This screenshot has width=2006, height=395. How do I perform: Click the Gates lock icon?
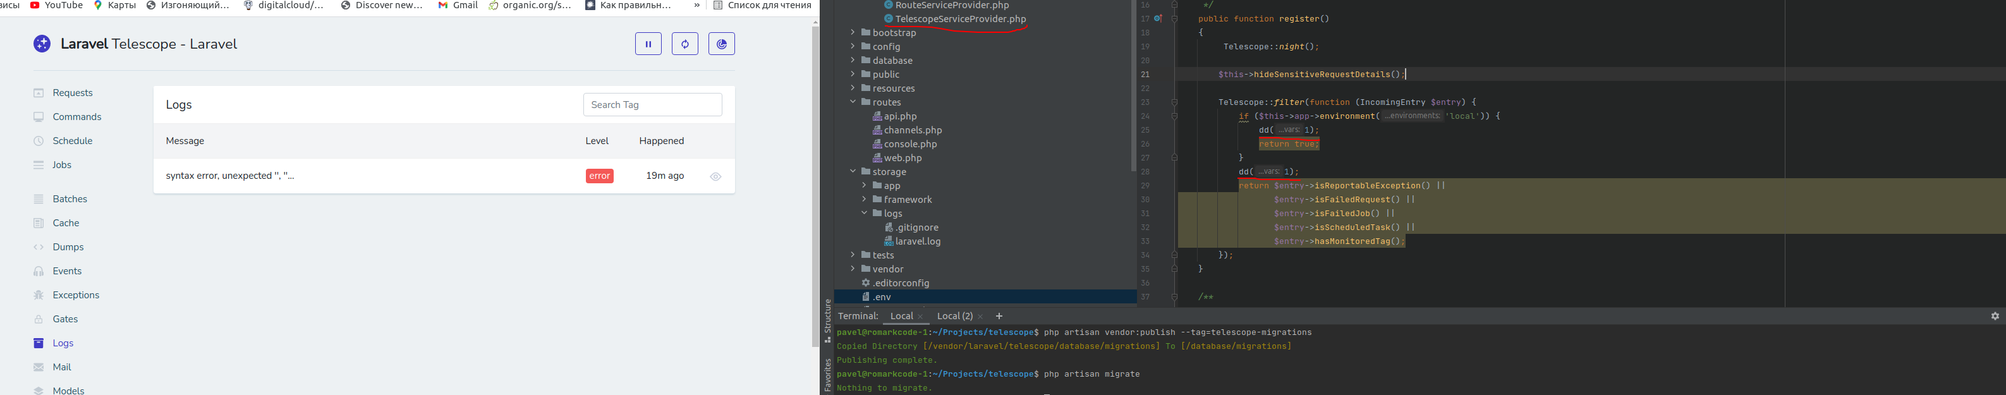click(38, 319)
